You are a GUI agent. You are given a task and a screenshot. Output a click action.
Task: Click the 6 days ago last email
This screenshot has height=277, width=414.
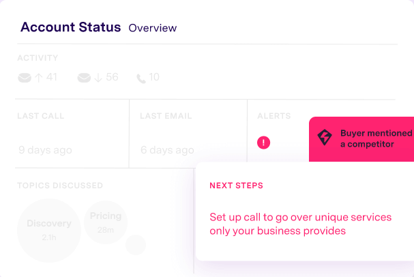click(x=167, y=150)
